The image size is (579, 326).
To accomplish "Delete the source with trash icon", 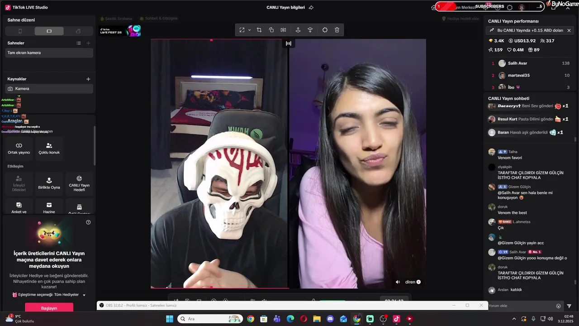I will (337, 30).
